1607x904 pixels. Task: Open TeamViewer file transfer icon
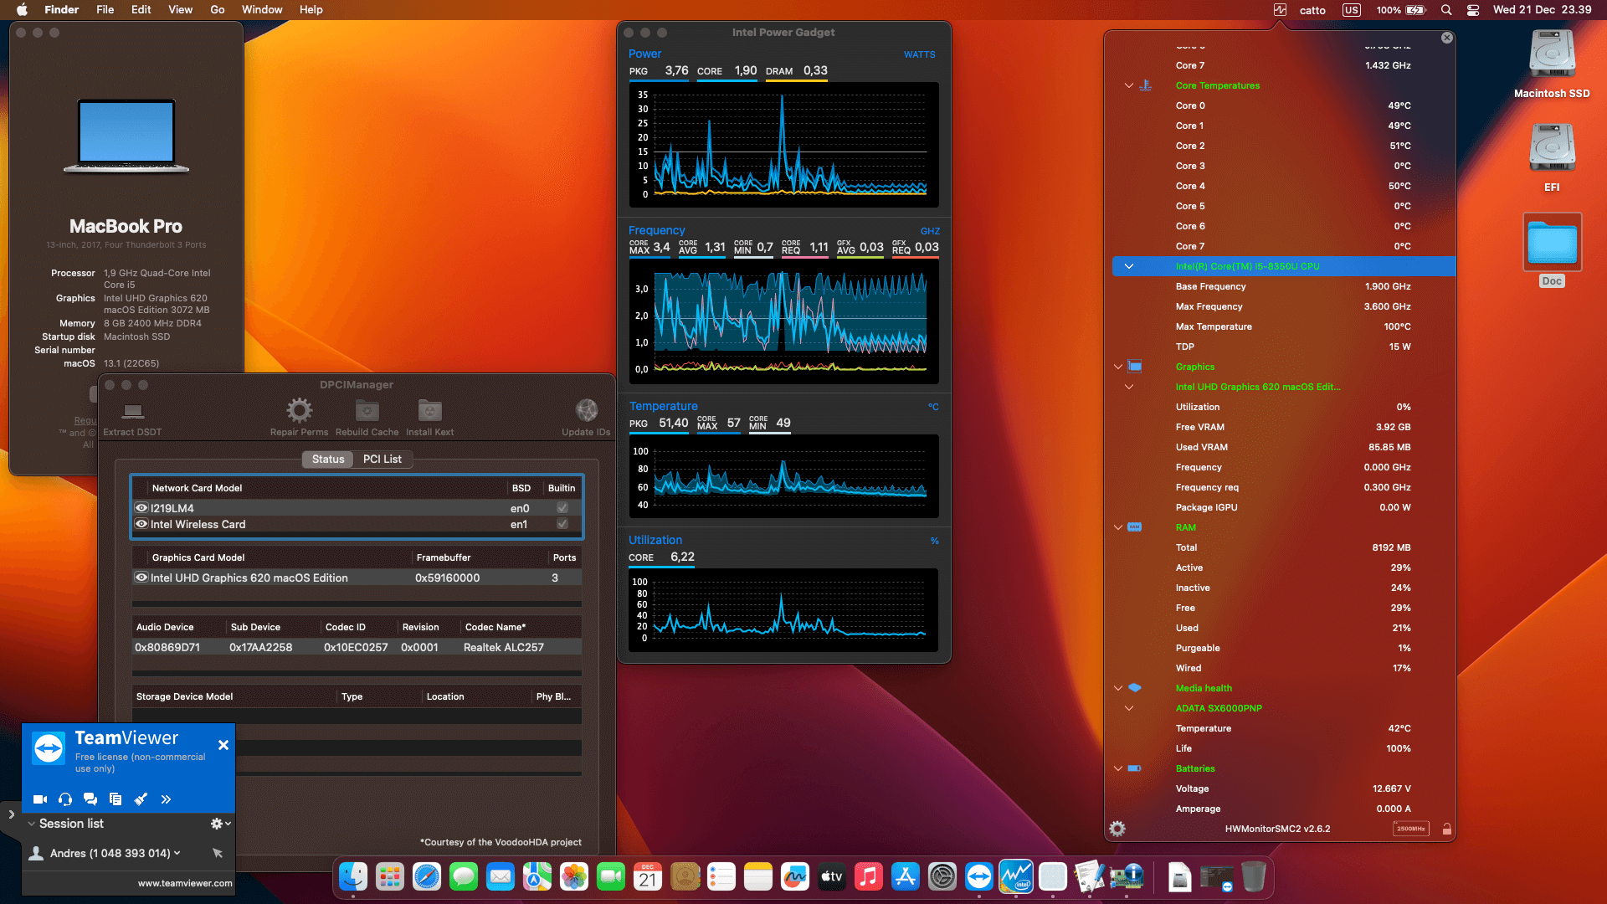[x=116, y=799]
